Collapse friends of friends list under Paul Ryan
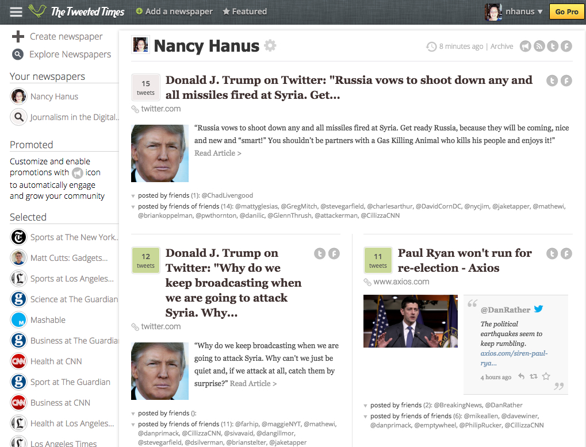This screenshot has width=586, height=447. click(366, 417)
